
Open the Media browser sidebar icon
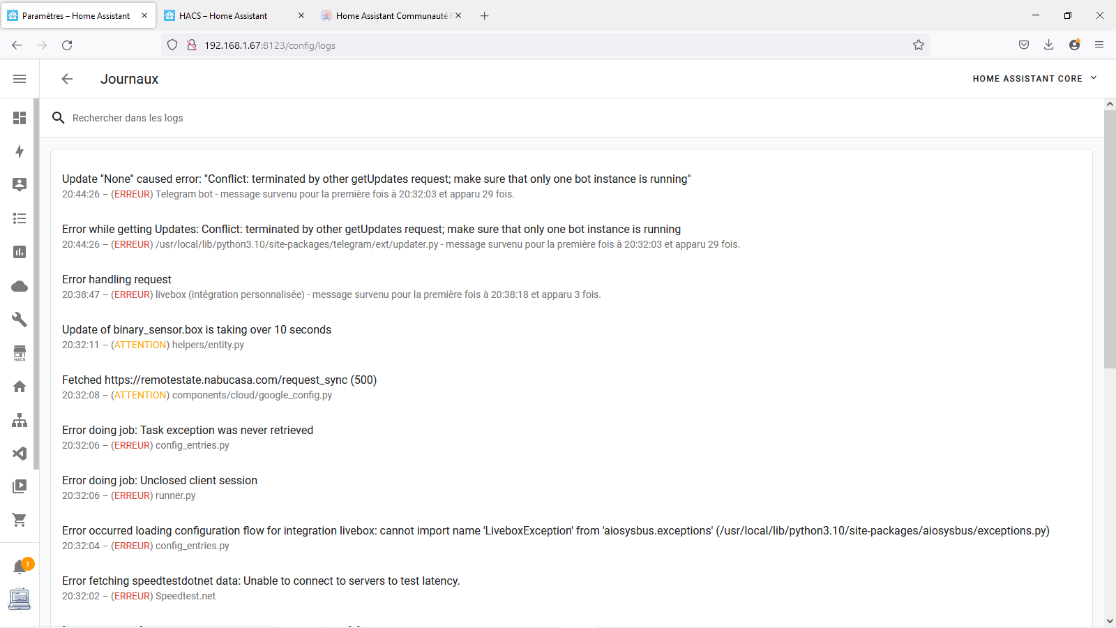point(20,486)
